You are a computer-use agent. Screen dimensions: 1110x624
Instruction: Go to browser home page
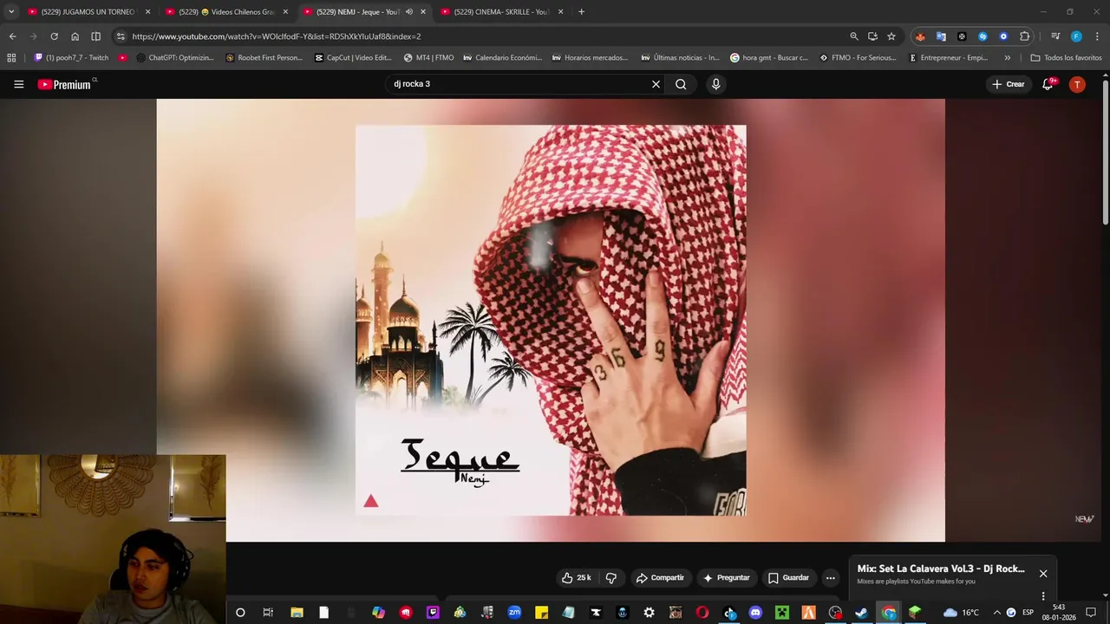(75, 36)
